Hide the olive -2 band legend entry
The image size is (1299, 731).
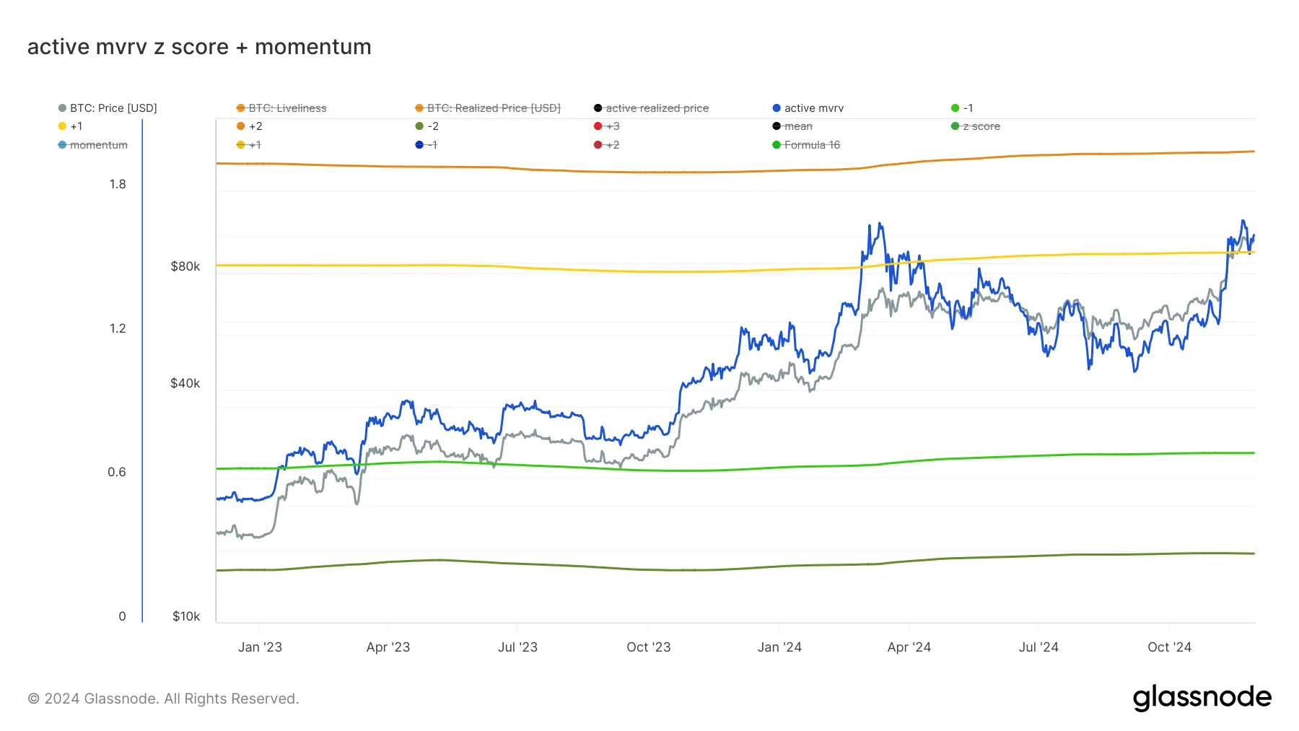[x=427, y=126]
